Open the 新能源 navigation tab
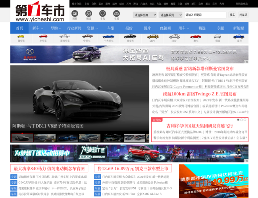 click(239, 28)
